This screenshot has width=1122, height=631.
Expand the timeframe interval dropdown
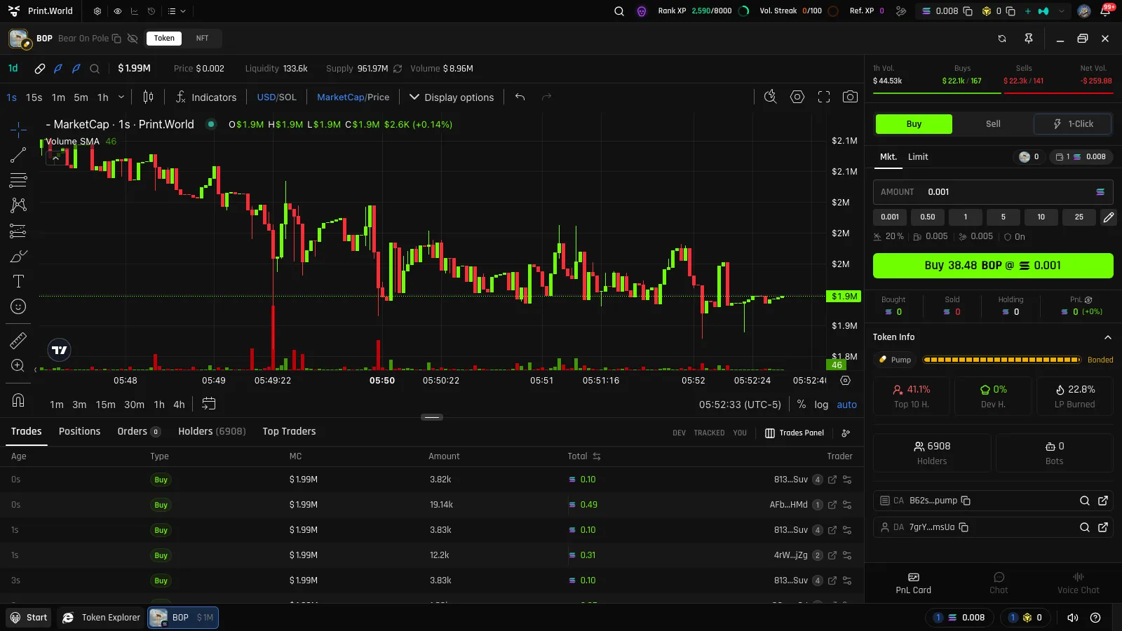click(x=121, y=97)
